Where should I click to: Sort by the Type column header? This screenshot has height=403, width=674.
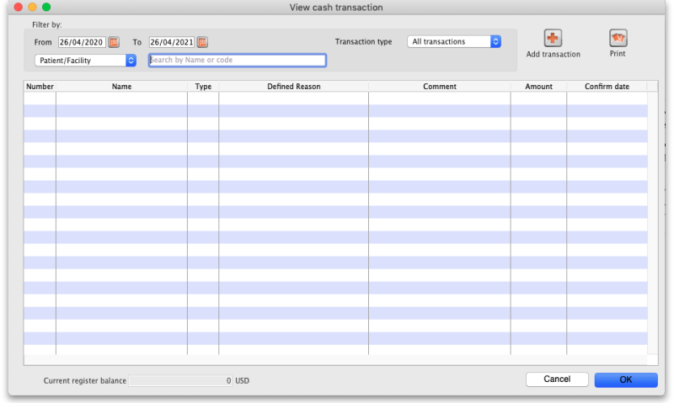[x=203, y=87]
